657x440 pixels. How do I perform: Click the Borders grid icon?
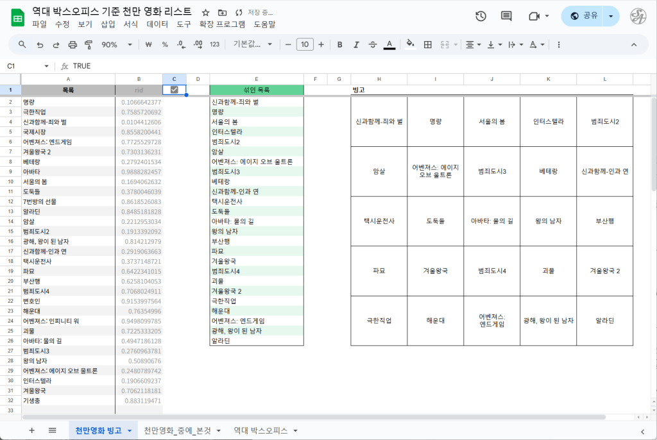click(428, 45)
